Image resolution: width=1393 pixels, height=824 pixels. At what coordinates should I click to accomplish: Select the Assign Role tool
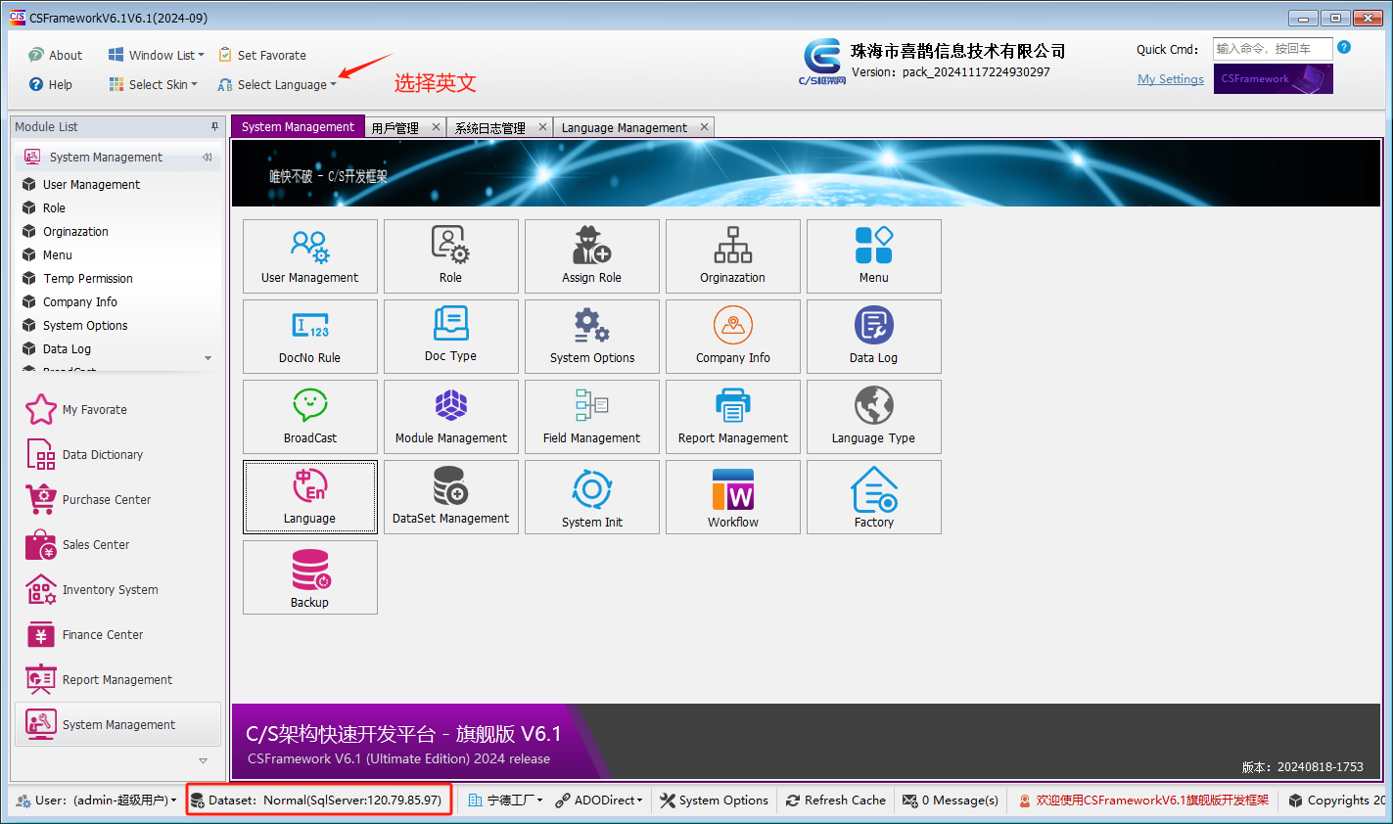point(591,256)
